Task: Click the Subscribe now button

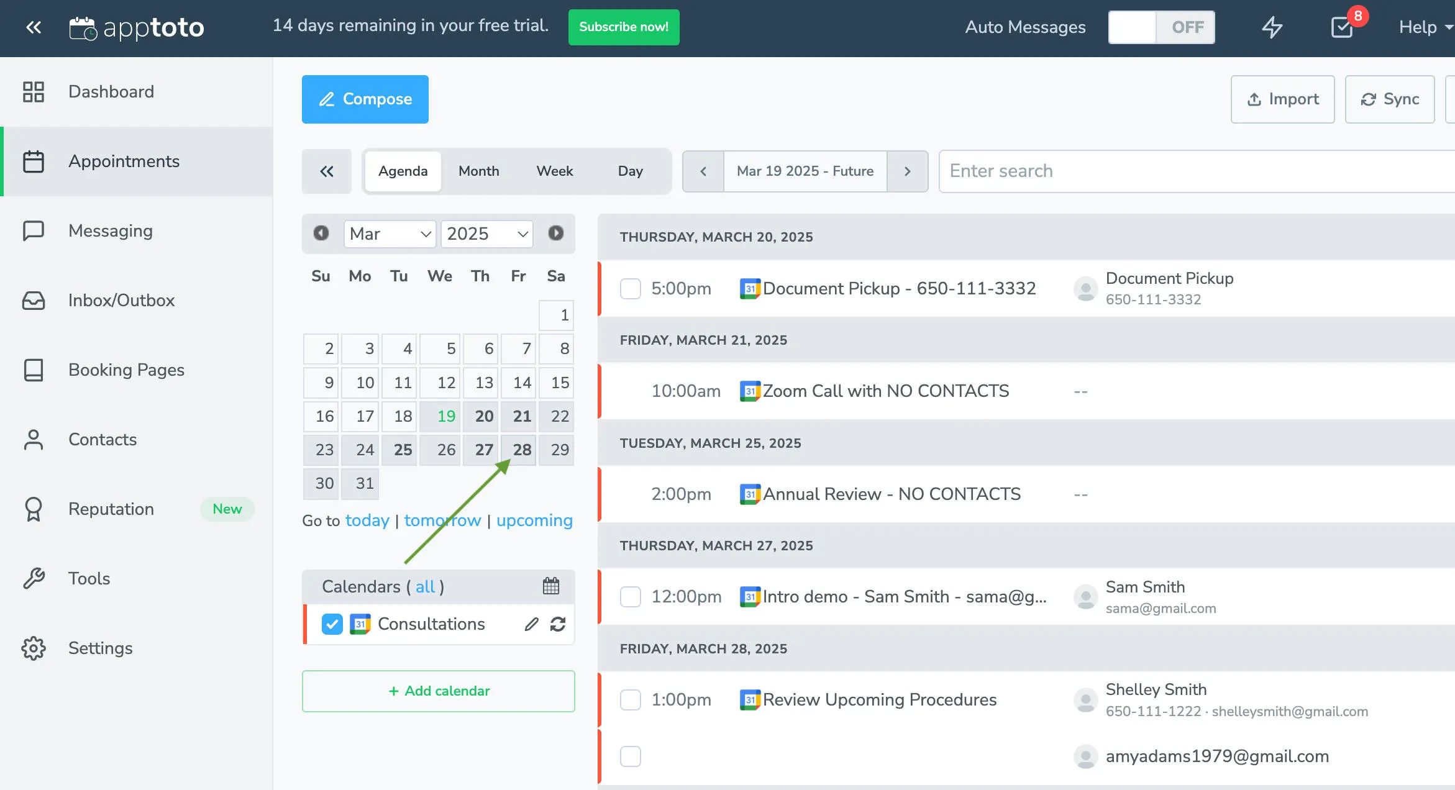Action: (623, 27)
